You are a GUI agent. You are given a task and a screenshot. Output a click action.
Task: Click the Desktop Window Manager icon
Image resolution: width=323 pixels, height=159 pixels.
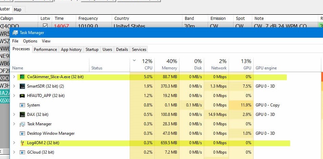pyautogui.click(x=22, y=133)
